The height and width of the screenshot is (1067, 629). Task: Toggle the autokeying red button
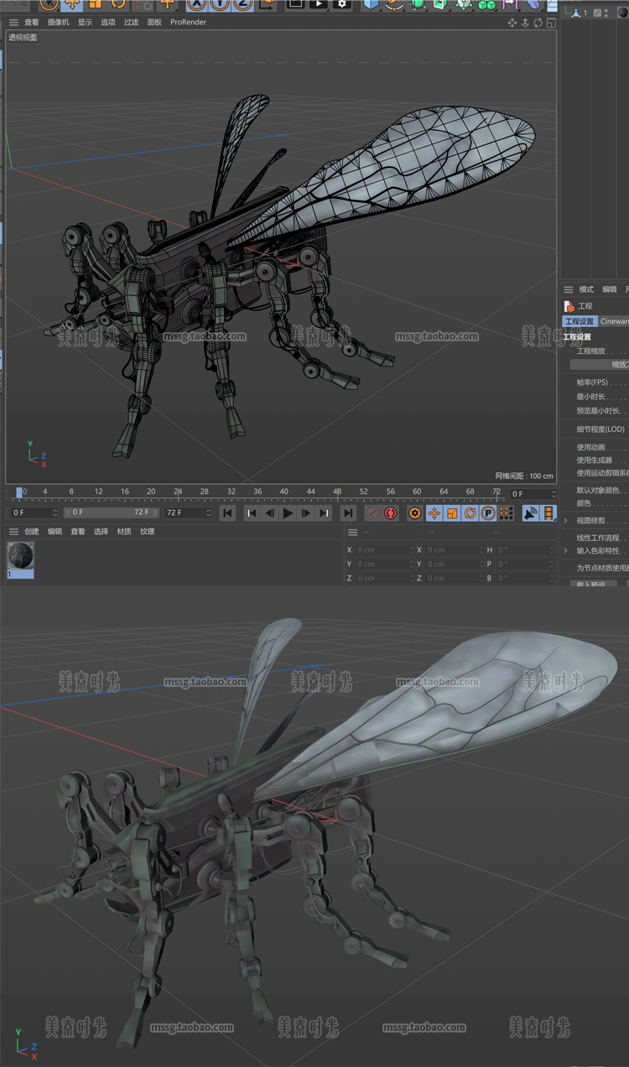[x=390, y=513]
